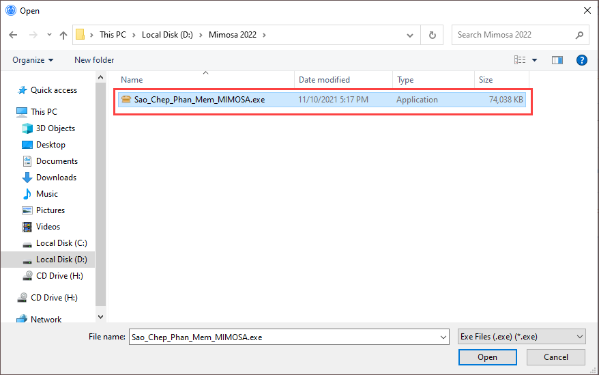Go up one folder level

click(63, 35)
